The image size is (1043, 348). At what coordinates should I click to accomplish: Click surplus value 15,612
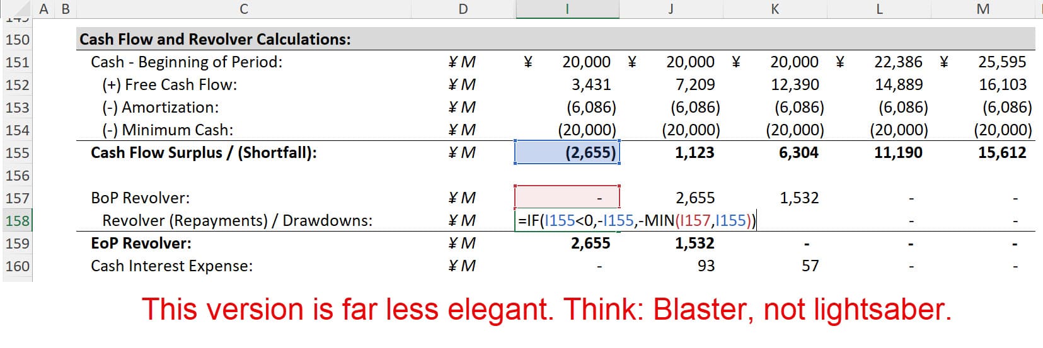coord(1002,152)
